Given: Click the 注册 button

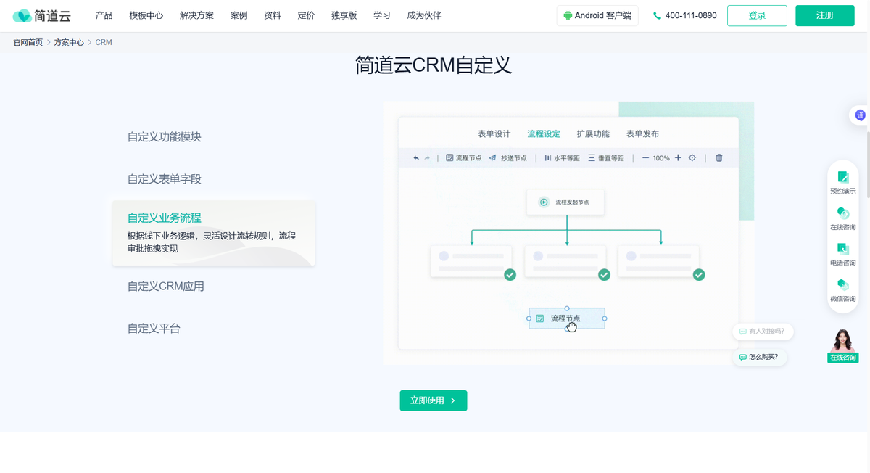Looking at the screenshot, I should (825, 15).
